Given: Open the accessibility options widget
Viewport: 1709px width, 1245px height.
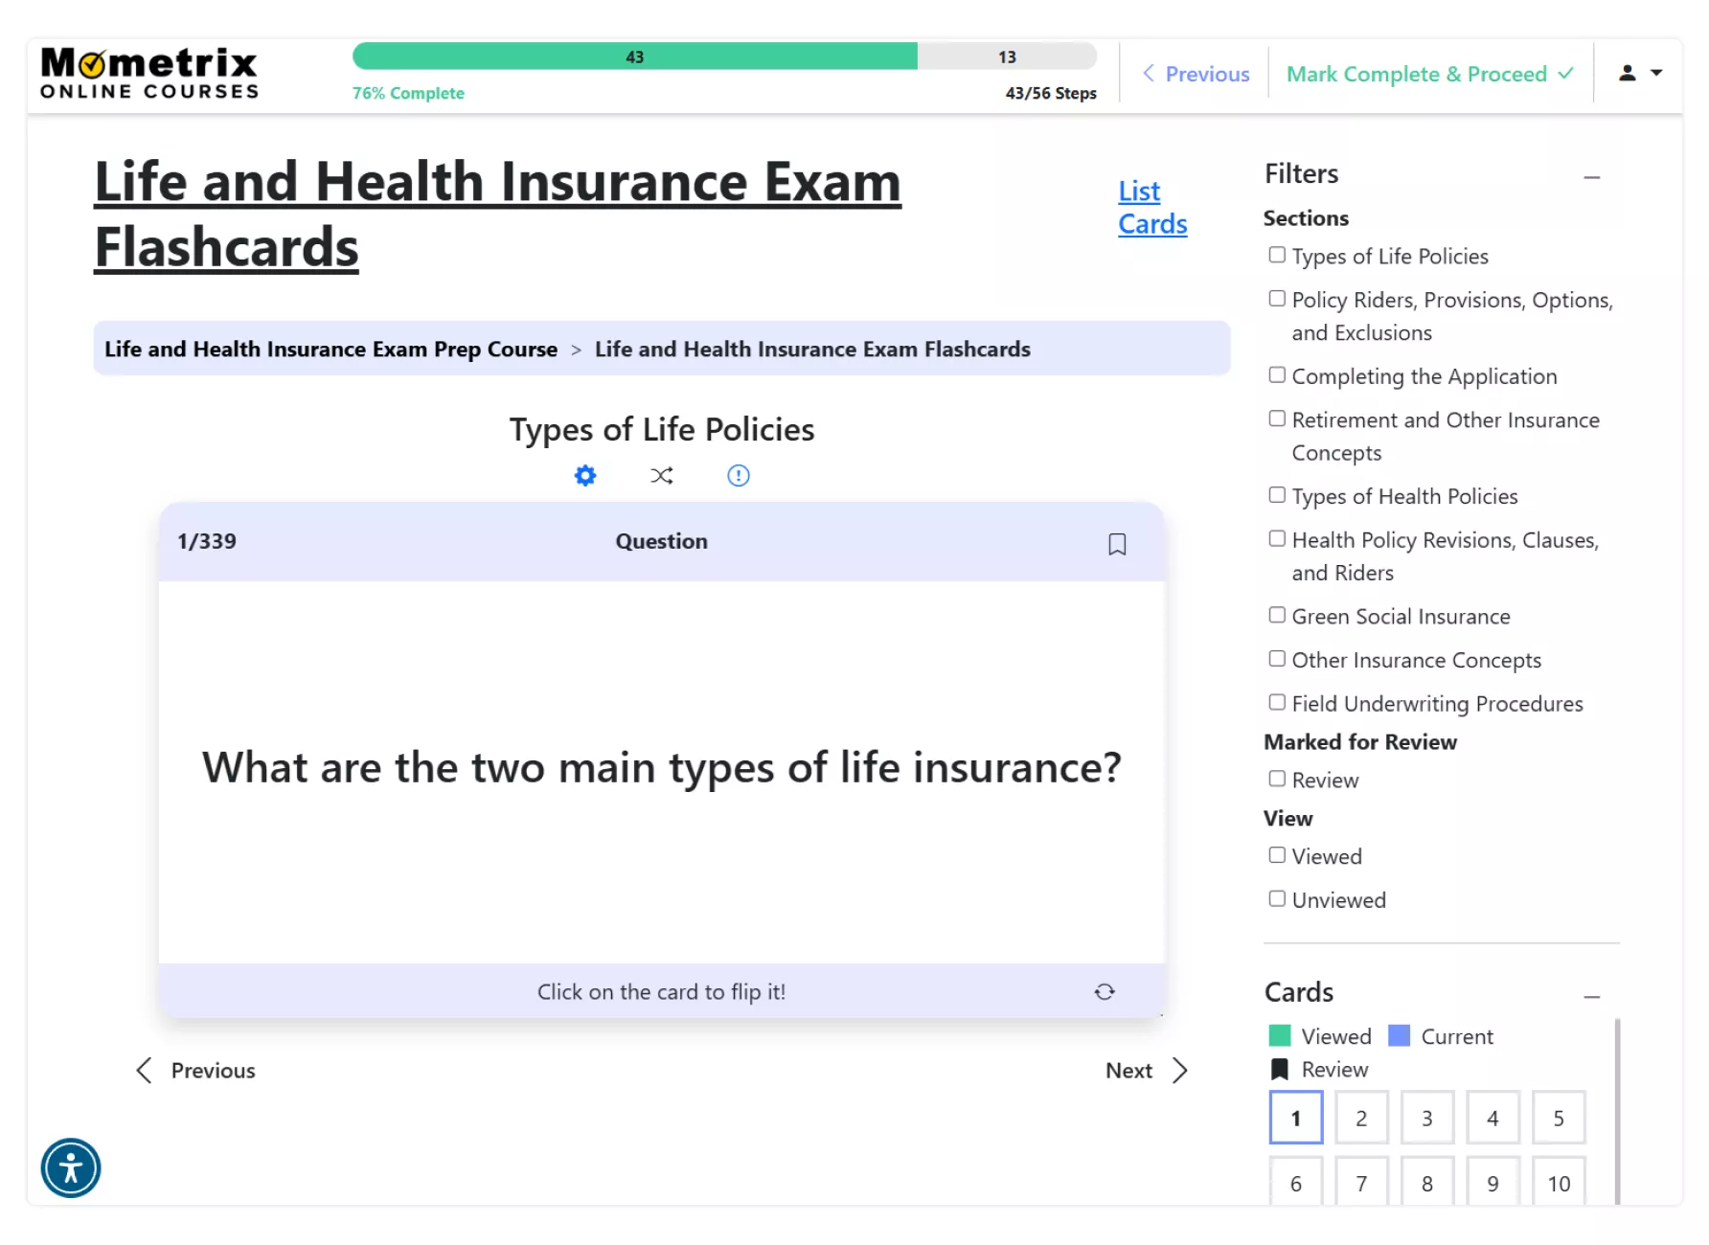Looking at the screenshot, I should click(x=71, y=1167).
